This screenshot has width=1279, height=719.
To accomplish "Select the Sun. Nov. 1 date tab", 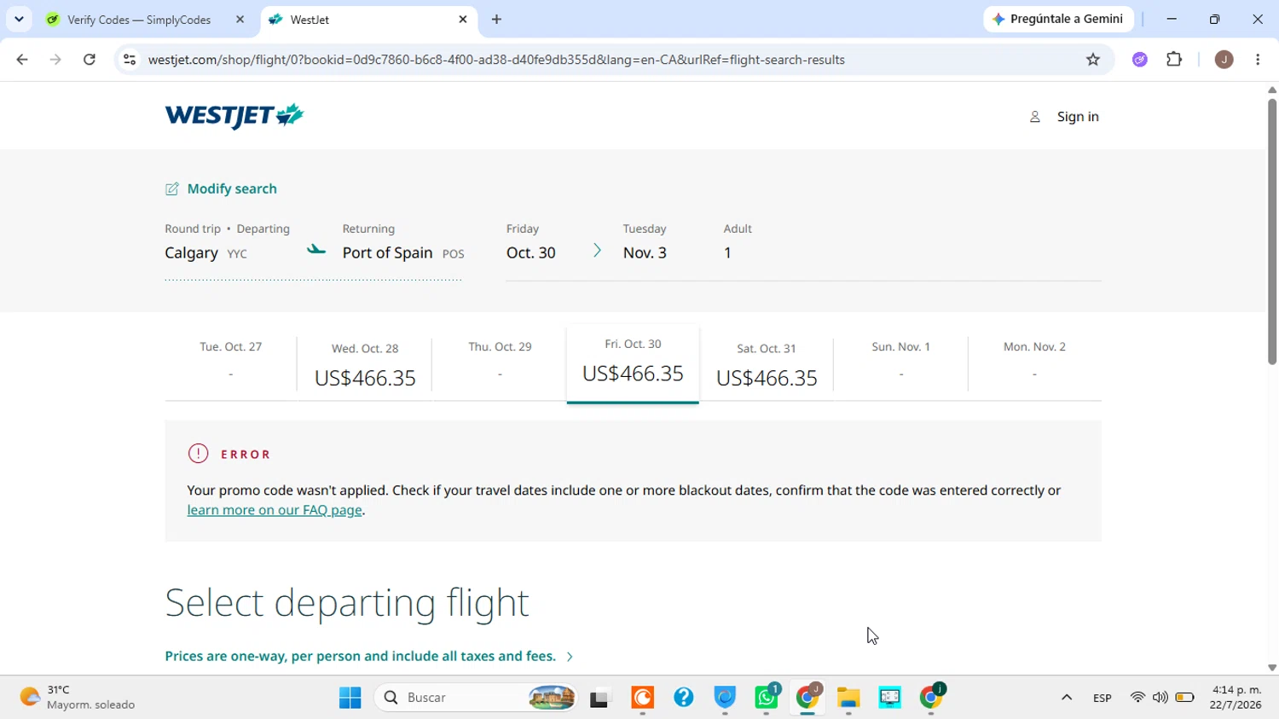I will (900, 362).
